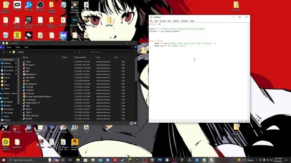This screenshot has height=163, width=291.
Task: Select the DARK SOULS III shortcut row
Action: point(74,103)
